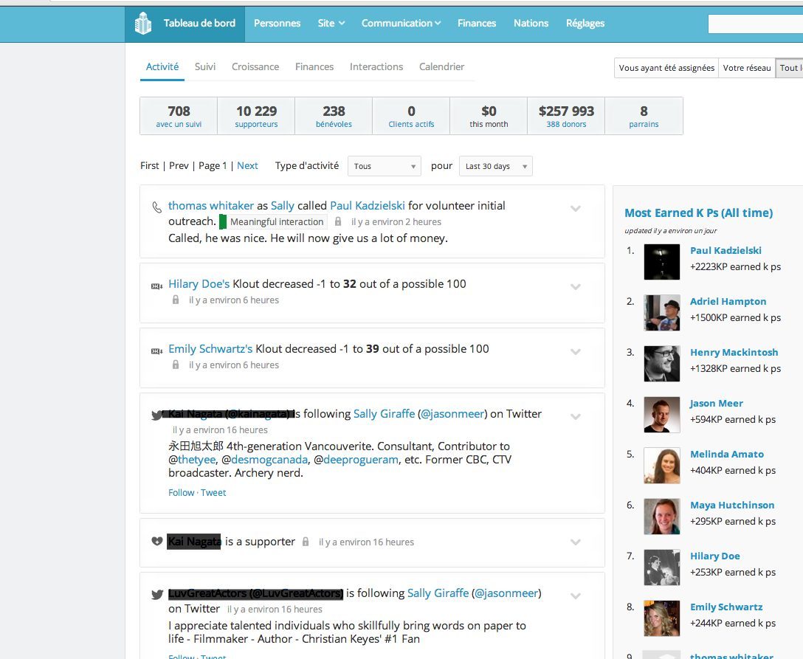Click the phone icon beside thomas whitaker's call

[x=156, y=207]
